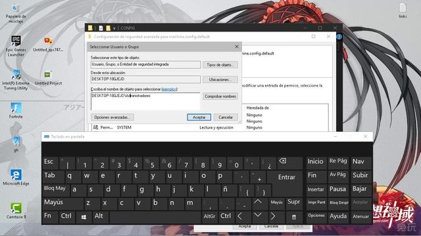Open the keyboard Opciones key

tap(316, 216)
